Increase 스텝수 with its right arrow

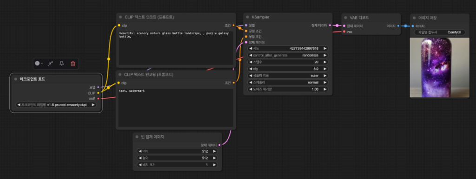[325, 62]
